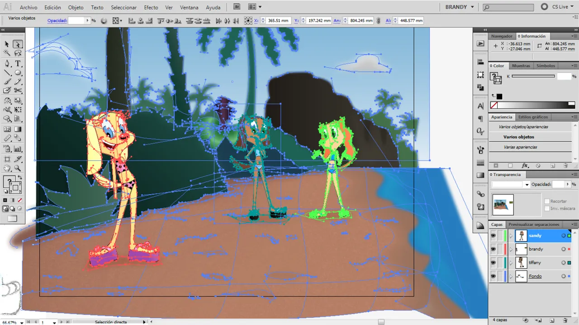Open the BRANDY workspace dropdown
579x325 pixels.
pos(460,7)
